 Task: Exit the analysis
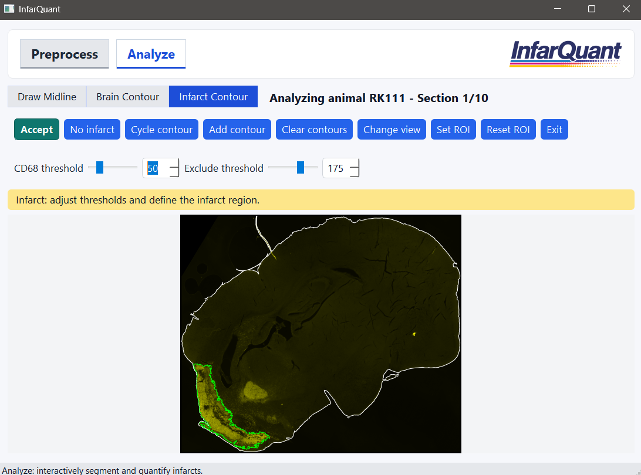point(554,129)
